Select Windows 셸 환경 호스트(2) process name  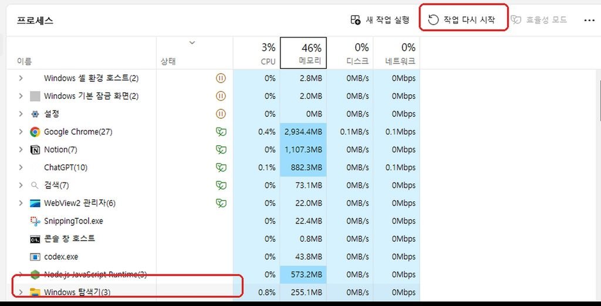tap(91, 78)
